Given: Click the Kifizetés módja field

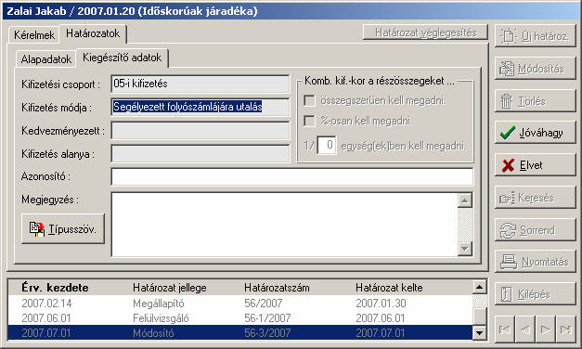Looking at the screenshot, I should tap(200, 107).
